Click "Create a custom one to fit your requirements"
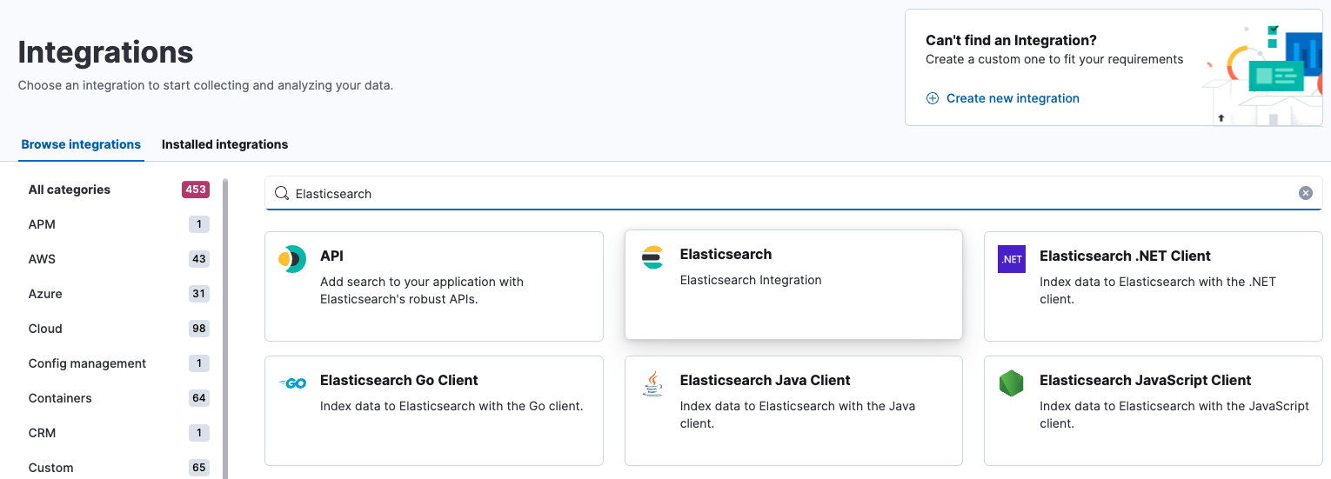Viewport: 1331px width, 479px height. pyautogui.click(x=1054, y=59)
